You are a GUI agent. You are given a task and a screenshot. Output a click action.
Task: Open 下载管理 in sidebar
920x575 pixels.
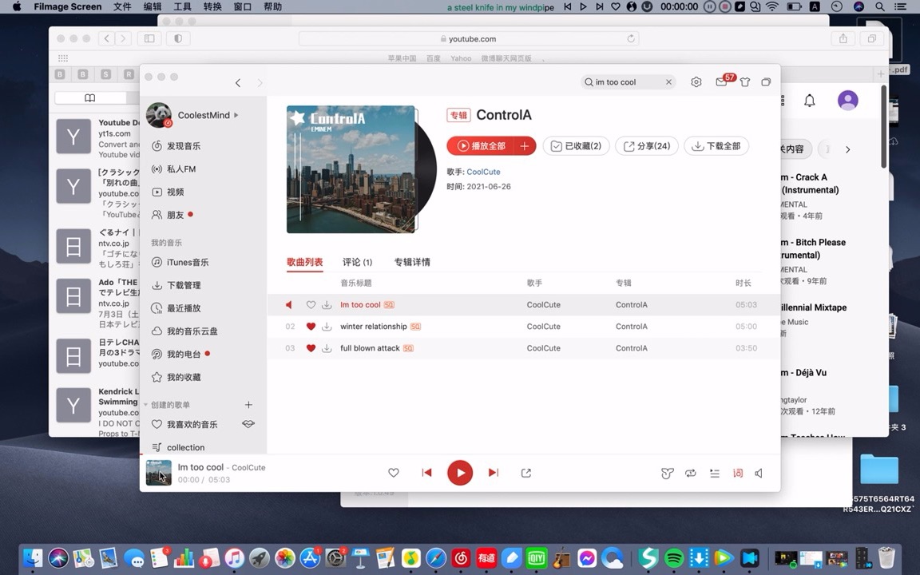point(184,285)
